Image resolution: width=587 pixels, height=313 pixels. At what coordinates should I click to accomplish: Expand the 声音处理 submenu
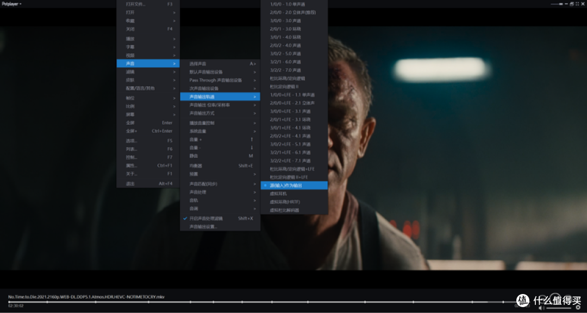[220, 192]
